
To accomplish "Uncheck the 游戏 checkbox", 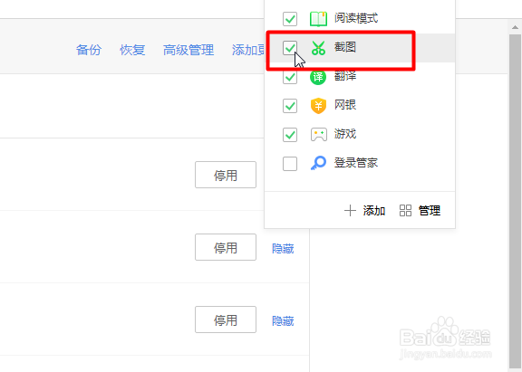I will (290, 135).
